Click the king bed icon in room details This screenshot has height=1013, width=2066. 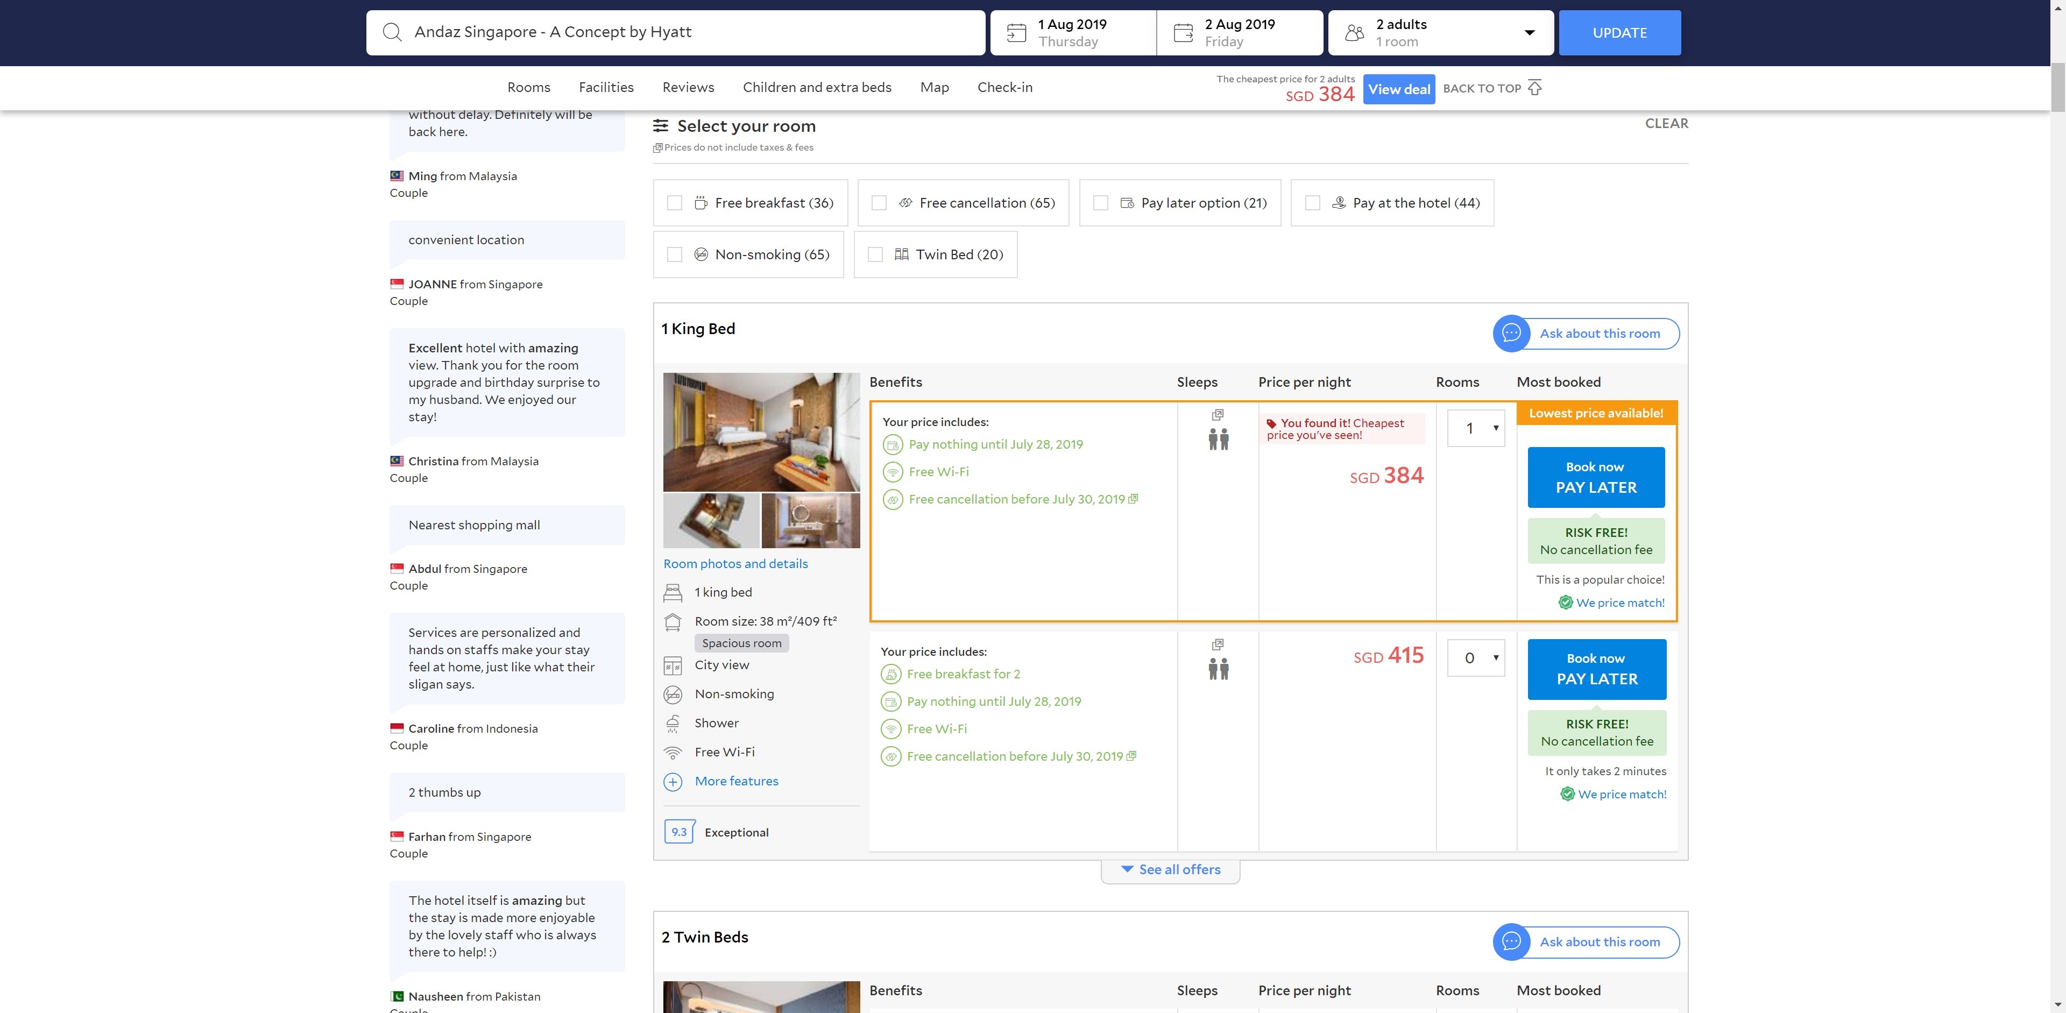pyautogui.click(x=673, y=593)
